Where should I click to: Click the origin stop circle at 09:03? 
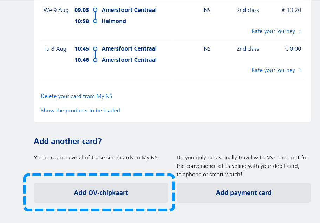tap(95, 10)
